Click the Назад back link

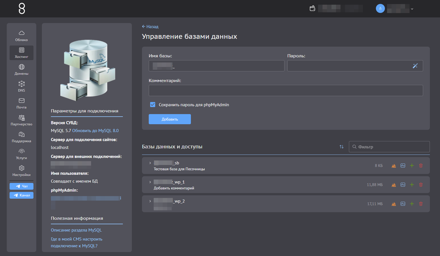[x=150, y=27]
